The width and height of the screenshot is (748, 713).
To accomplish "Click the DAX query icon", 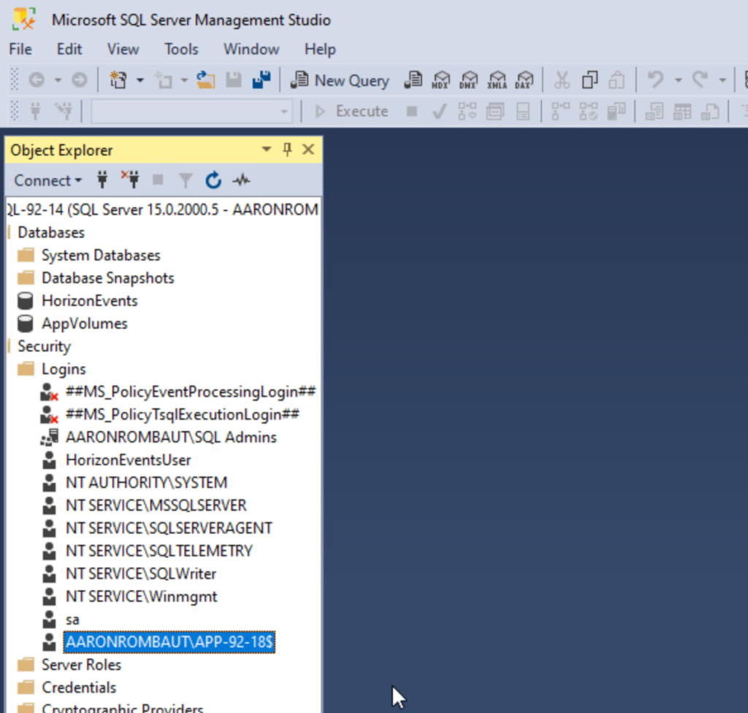I will tap(524, 80).
